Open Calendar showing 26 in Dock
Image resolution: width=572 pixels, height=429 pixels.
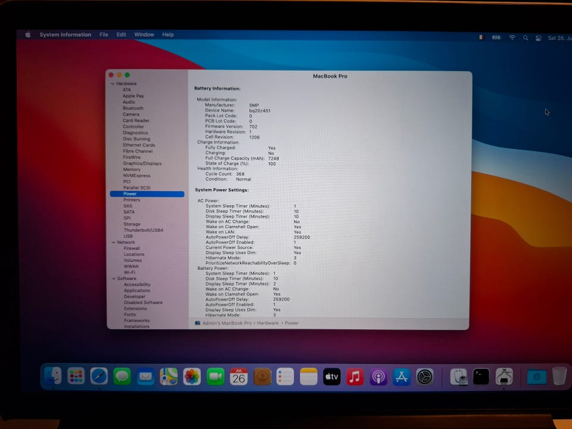238,377
